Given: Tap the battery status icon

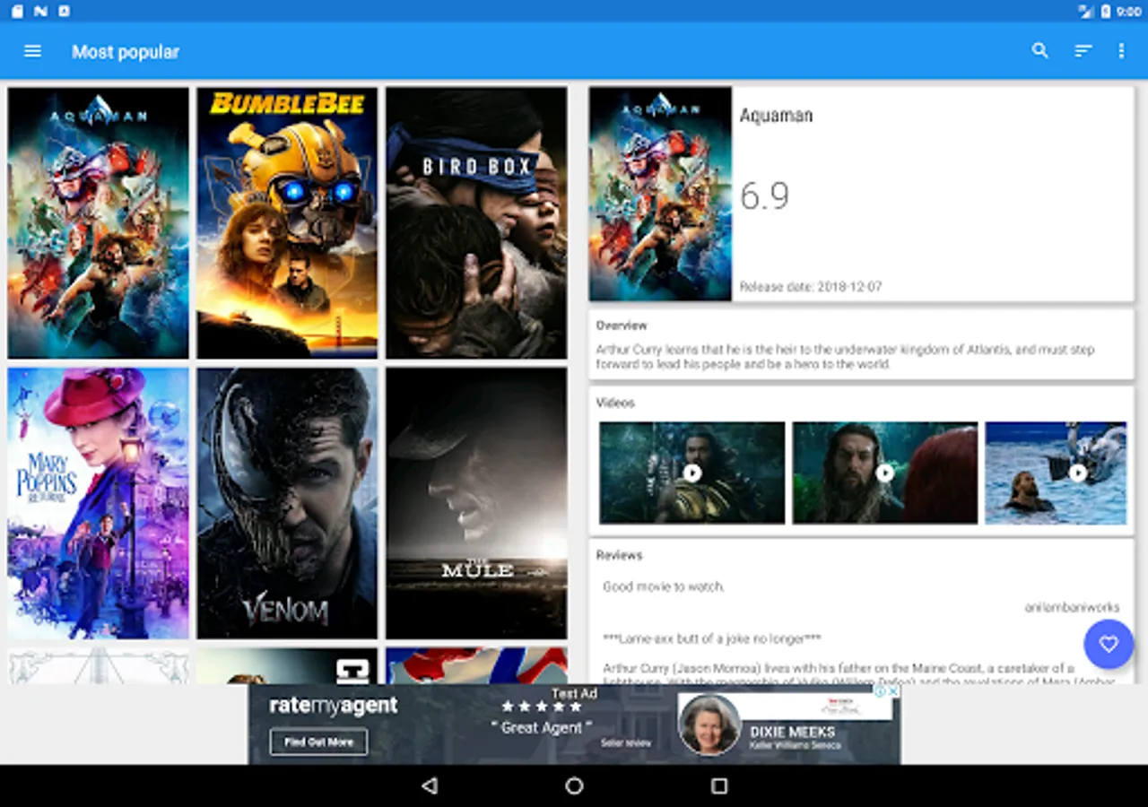Looking at the screenshot, I should coord(1106,11).
